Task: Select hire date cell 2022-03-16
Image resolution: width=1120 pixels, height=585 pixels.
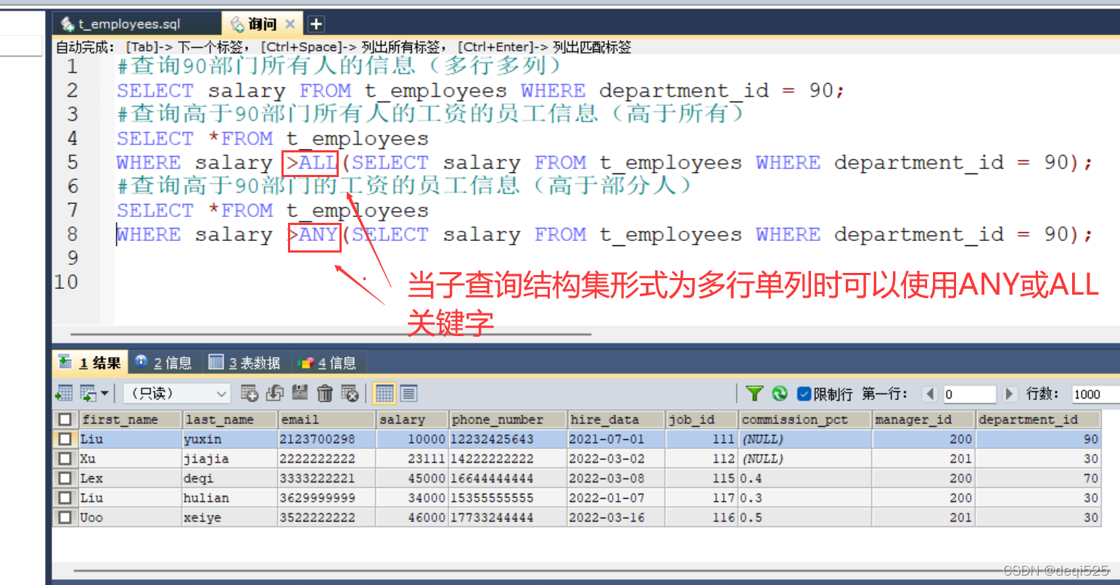Action: tap(617, 517)
